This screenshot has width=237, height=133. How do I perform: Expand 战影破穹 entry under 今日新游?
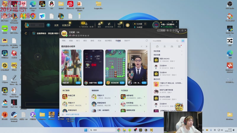coord(144,97)
